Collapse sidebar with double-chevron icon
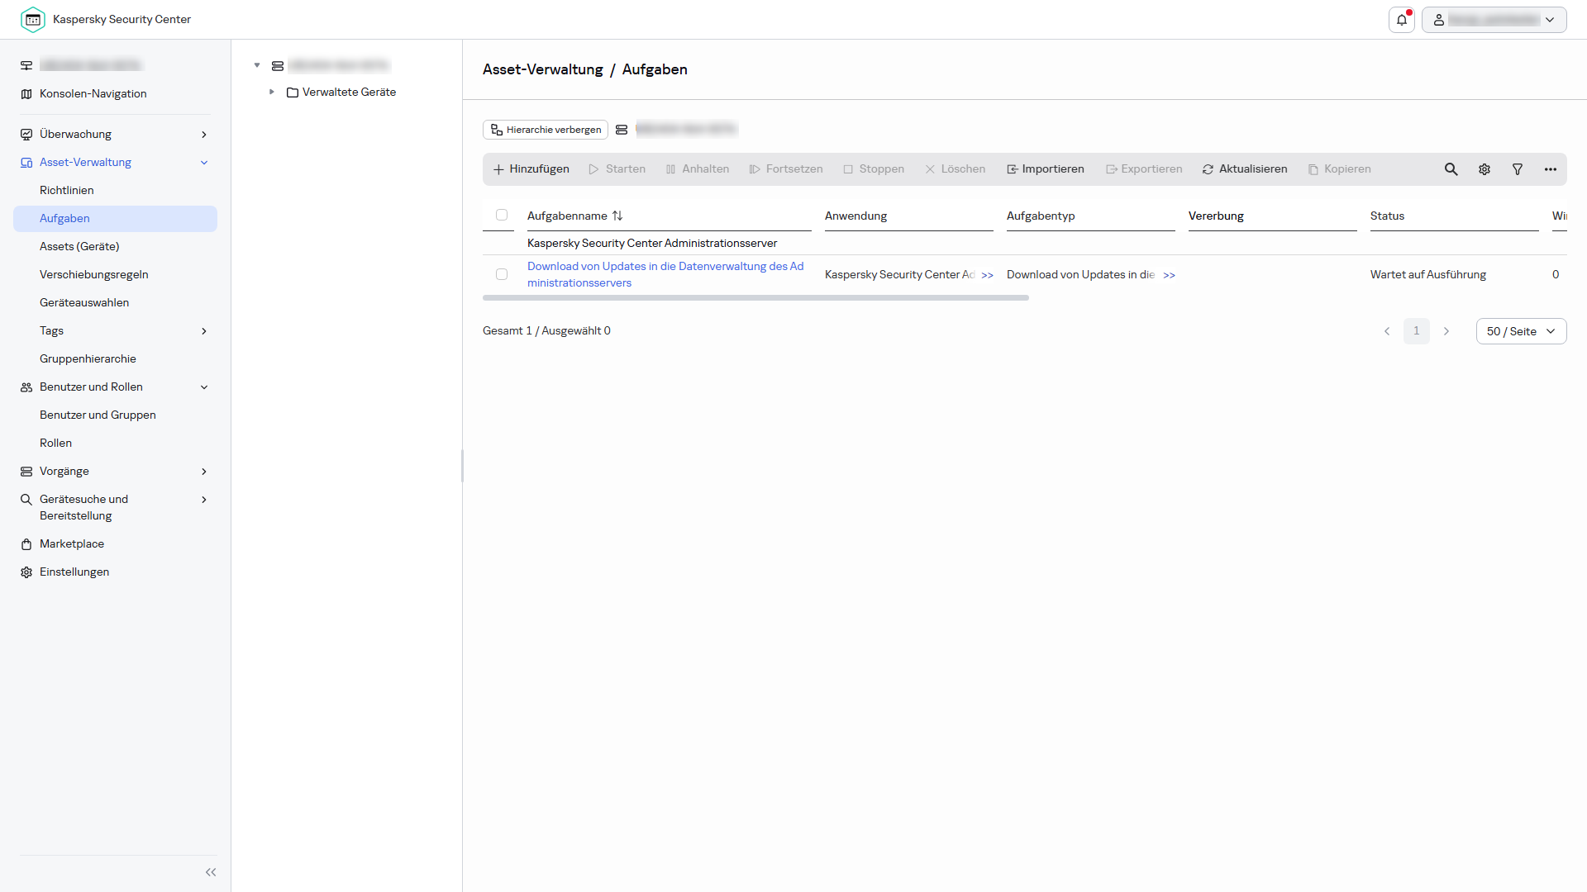This screenshot has height=892, width=1587. pyautogui.click(x=211, y=872)
